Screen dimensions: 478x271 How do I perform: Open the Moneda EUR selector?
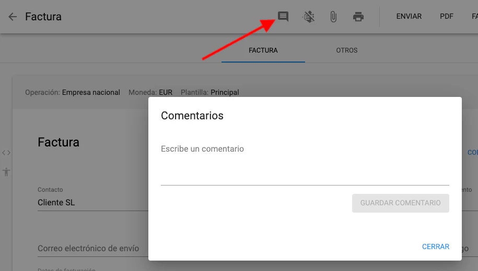pos(165,92)
